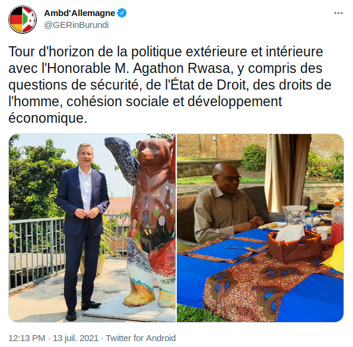Visit the @GERinBurundi handle
Image resolution: width=353 pixels, height=347 pixels.
click(77, 25)
